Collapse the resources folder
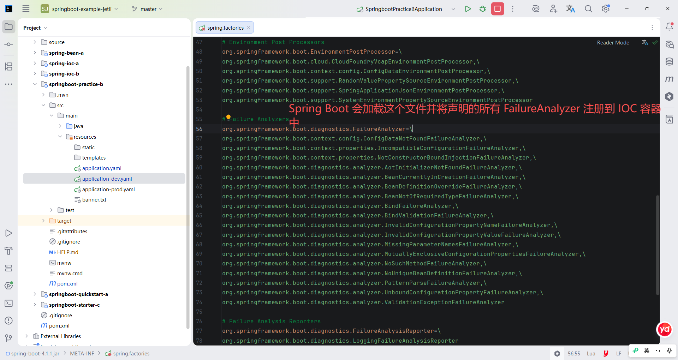This screenshot has height=360, width=678. click(60, 137)
